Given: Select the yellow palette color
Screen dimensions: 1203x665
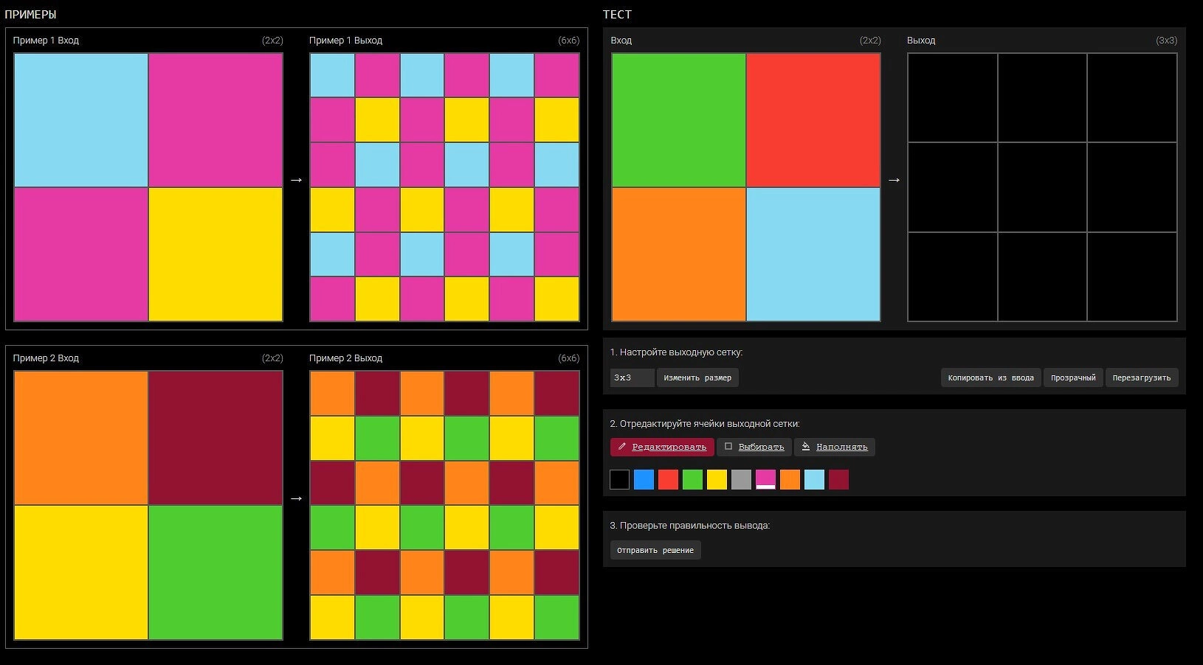Looking at the screenshot, I should [x=717, y=479].
